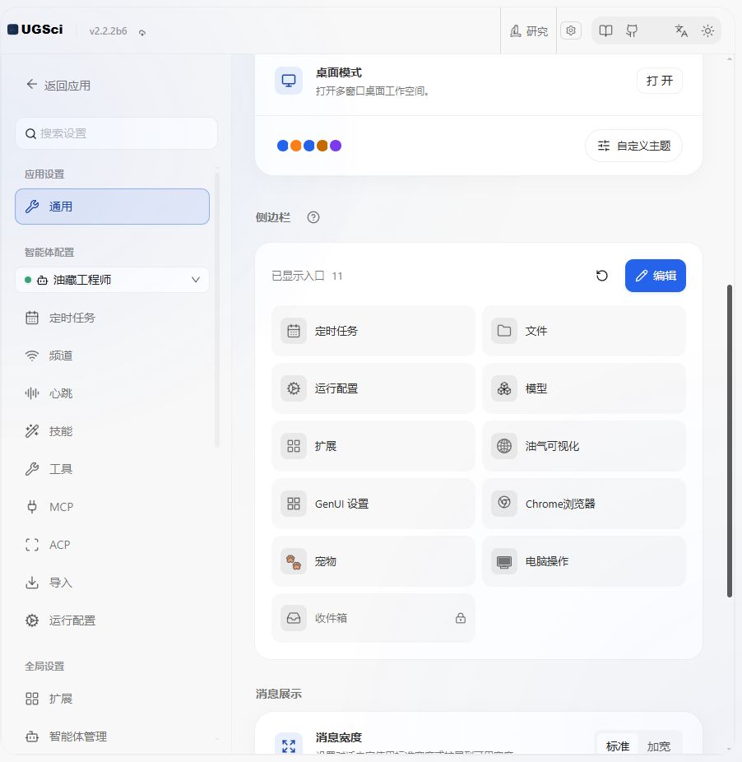Viewport: 742px width, 762px height.
Task: Select 加宽 message width option
Action: tap(658, 746)
